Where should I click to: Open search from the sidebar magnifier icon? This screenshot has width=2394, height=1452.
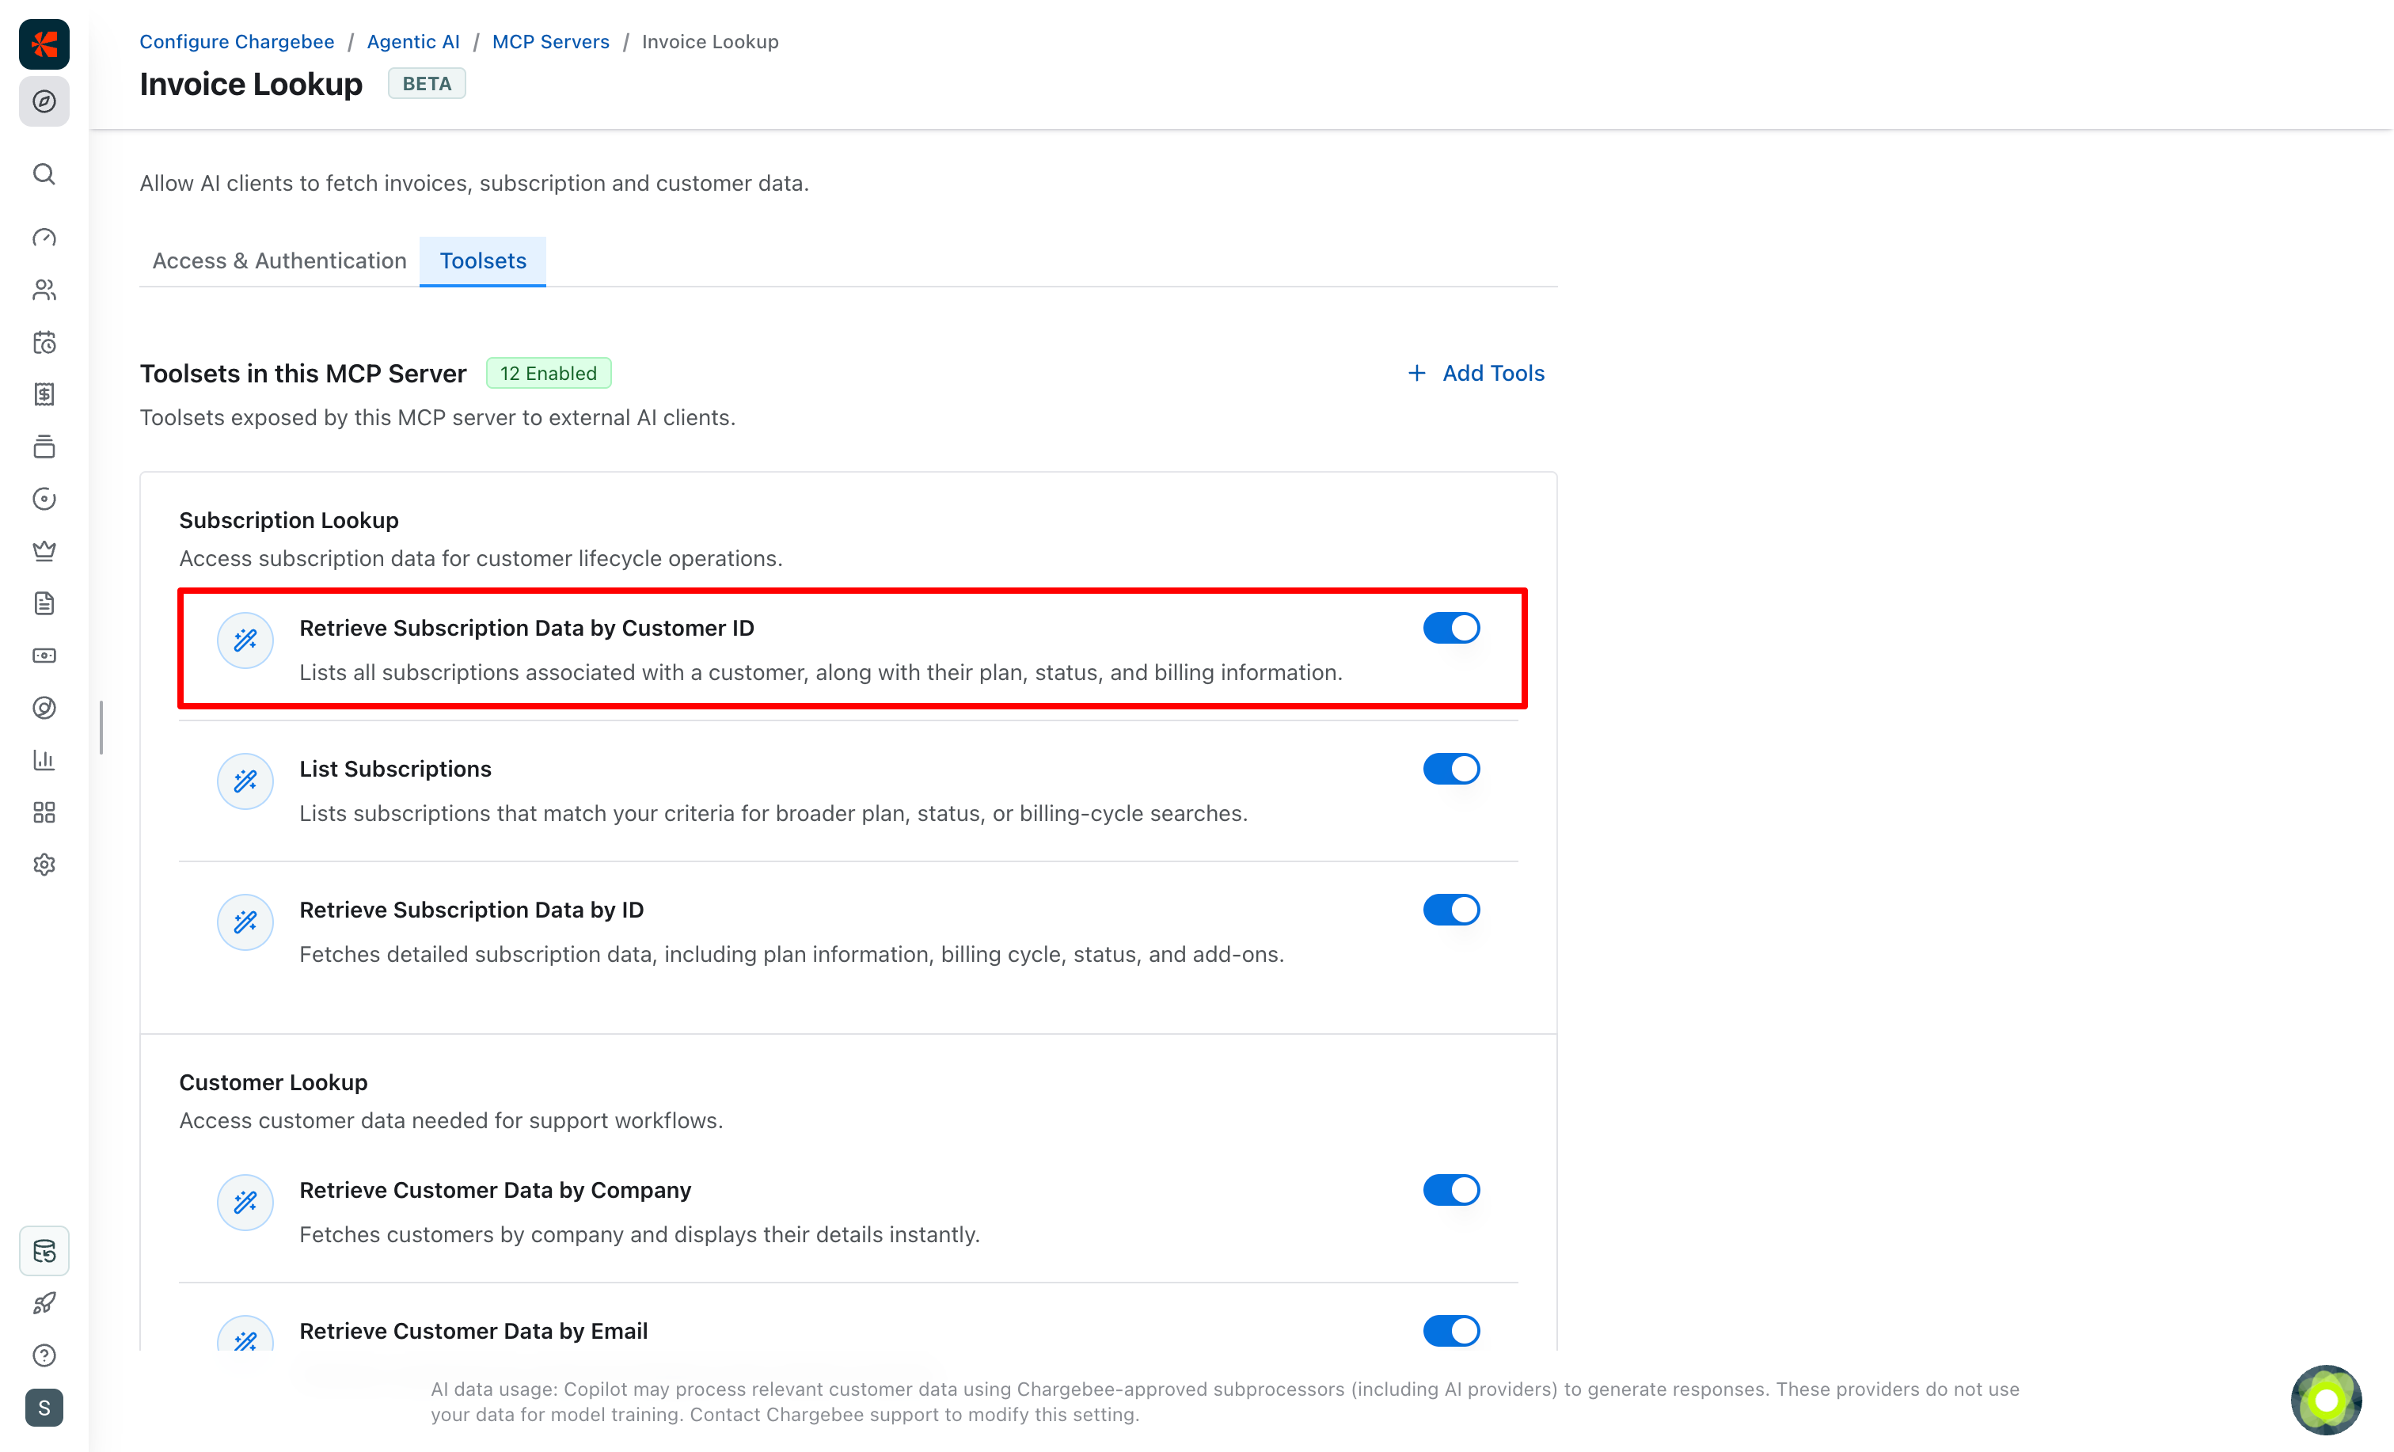(44, 174)
